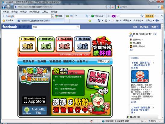Open the first menu in menu bar
165x124 pixels.
[6, 11]
